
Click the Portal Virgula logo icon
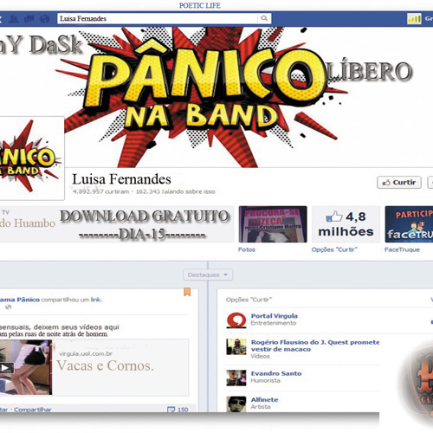pyautogui.click(x=236, y=320)
